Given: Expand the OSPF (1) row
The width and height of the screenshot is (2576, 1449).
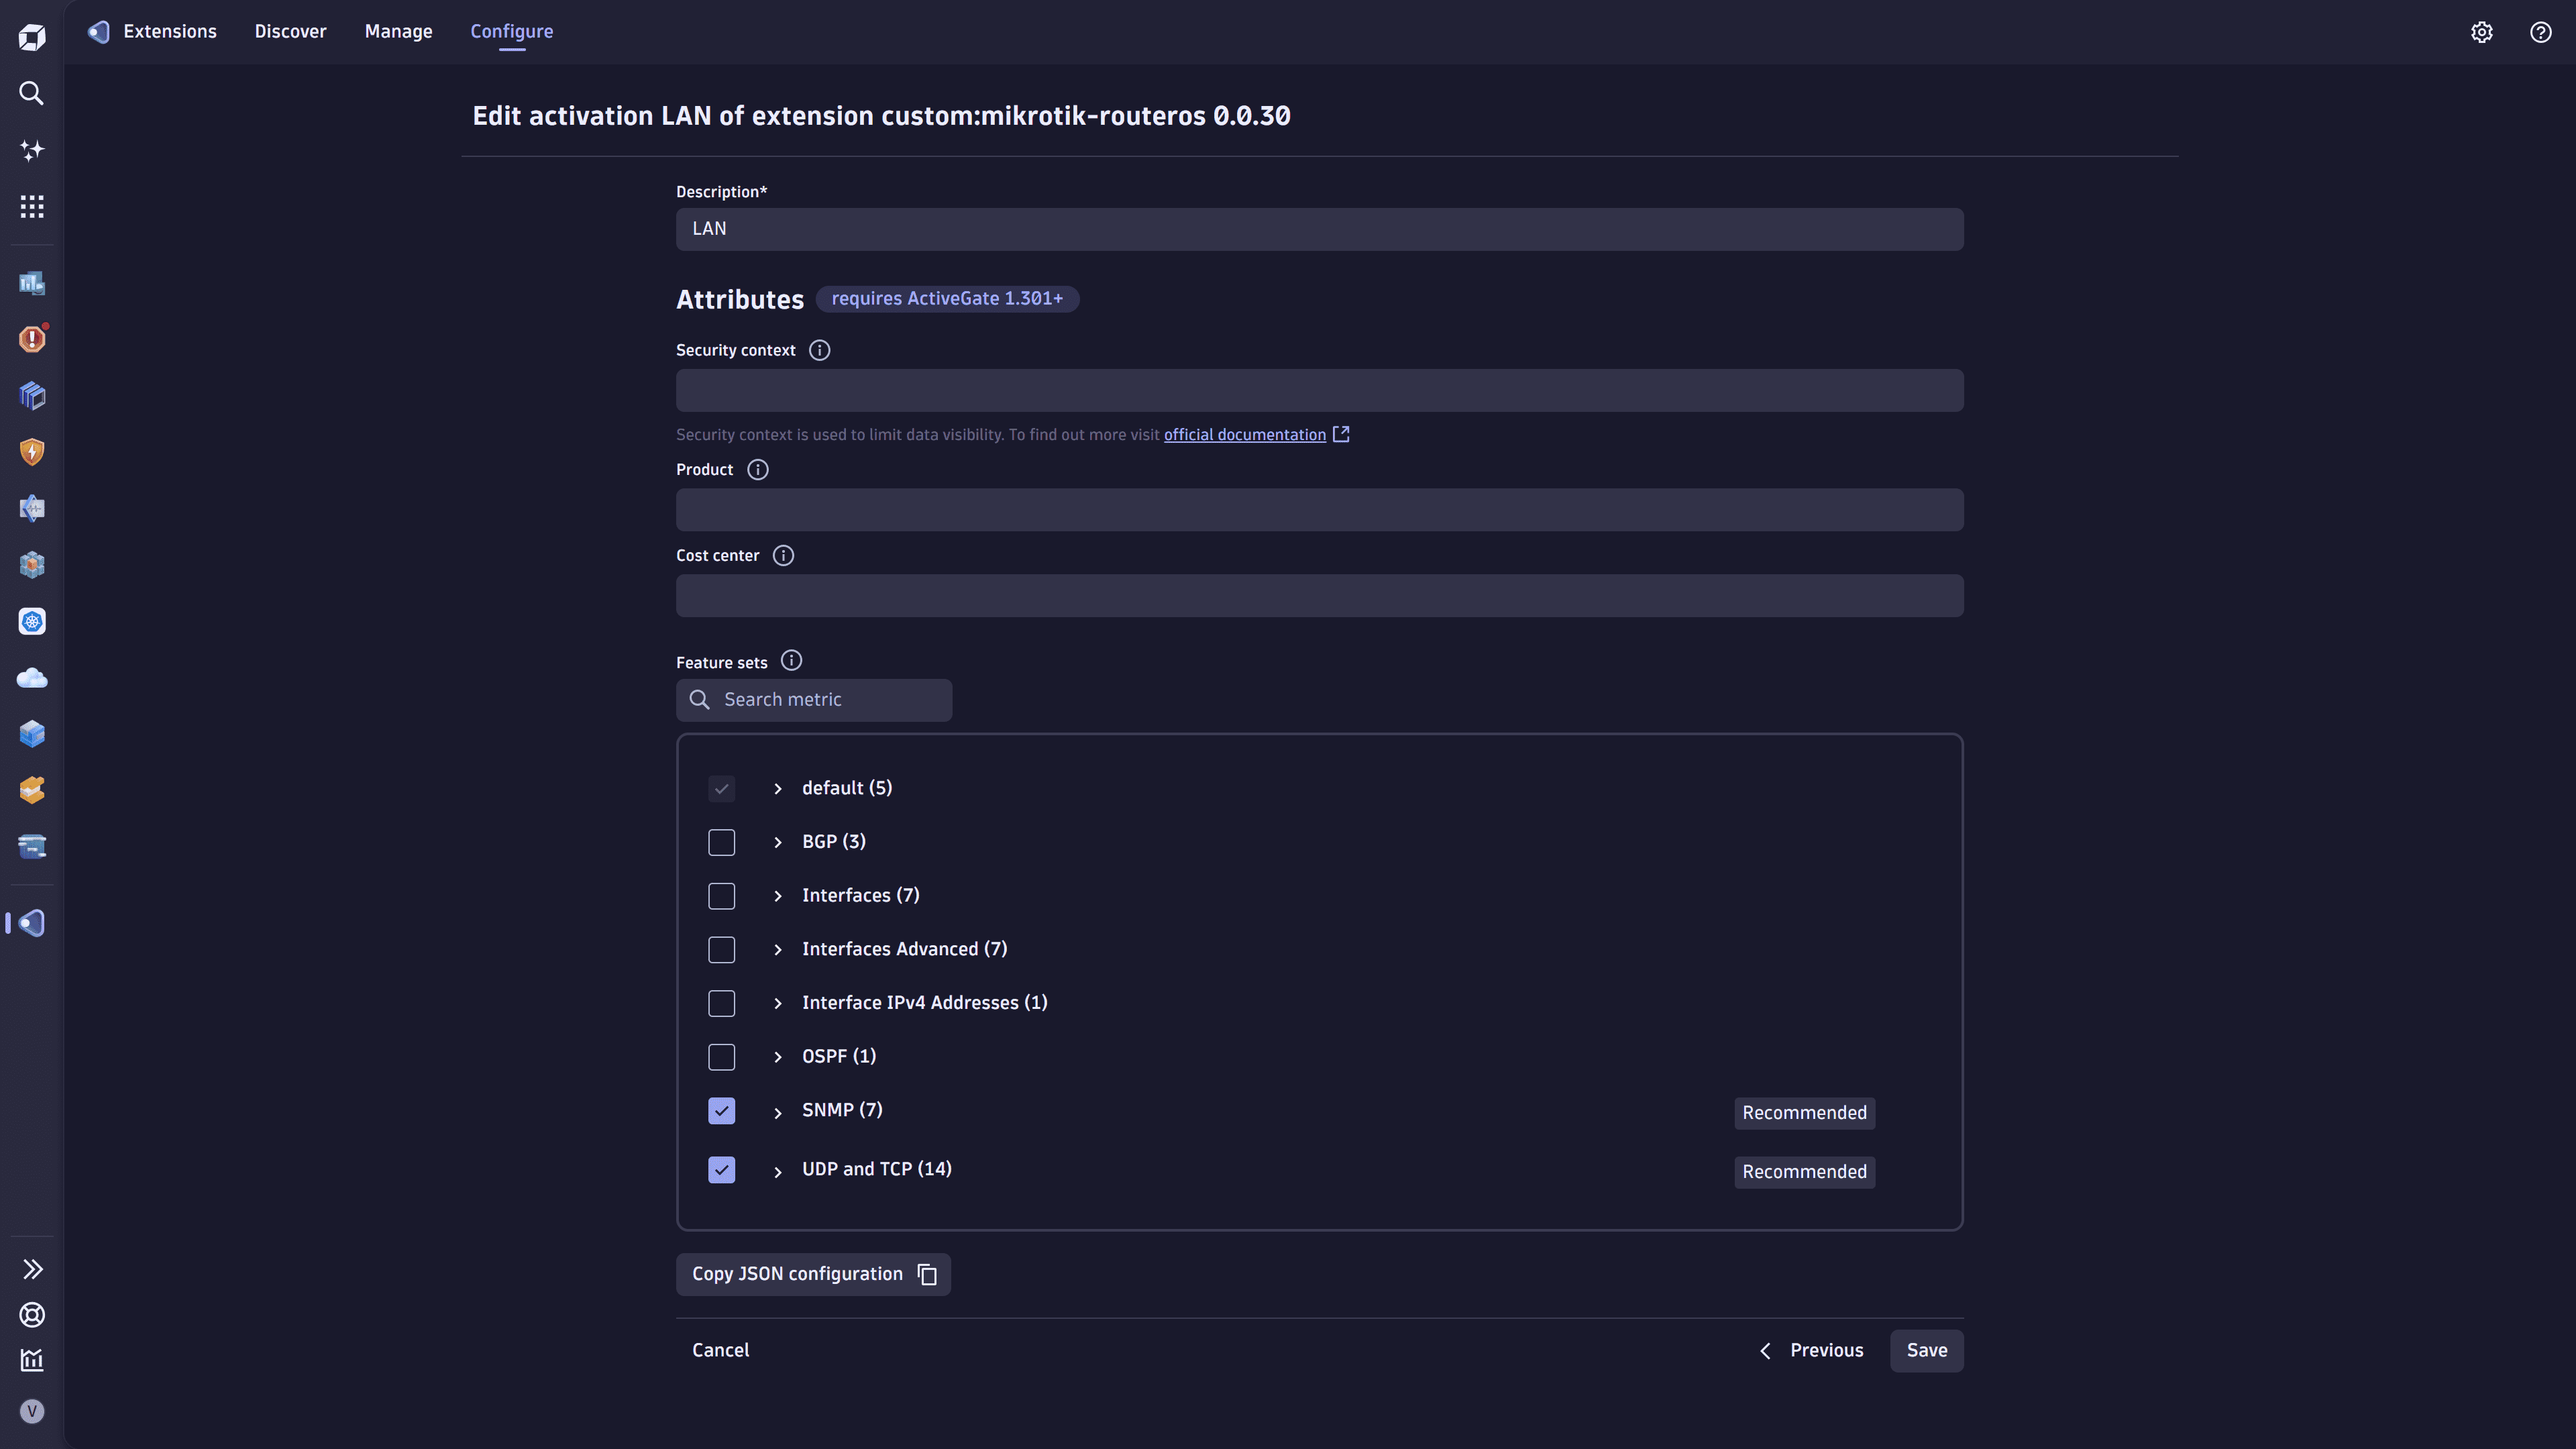Looking at the screenshot, I should coord(777,1057).
